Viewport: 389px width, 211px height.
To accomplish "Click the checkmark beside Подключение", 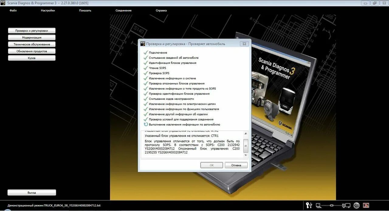I will pyautogui.click(x=146, y=52).
